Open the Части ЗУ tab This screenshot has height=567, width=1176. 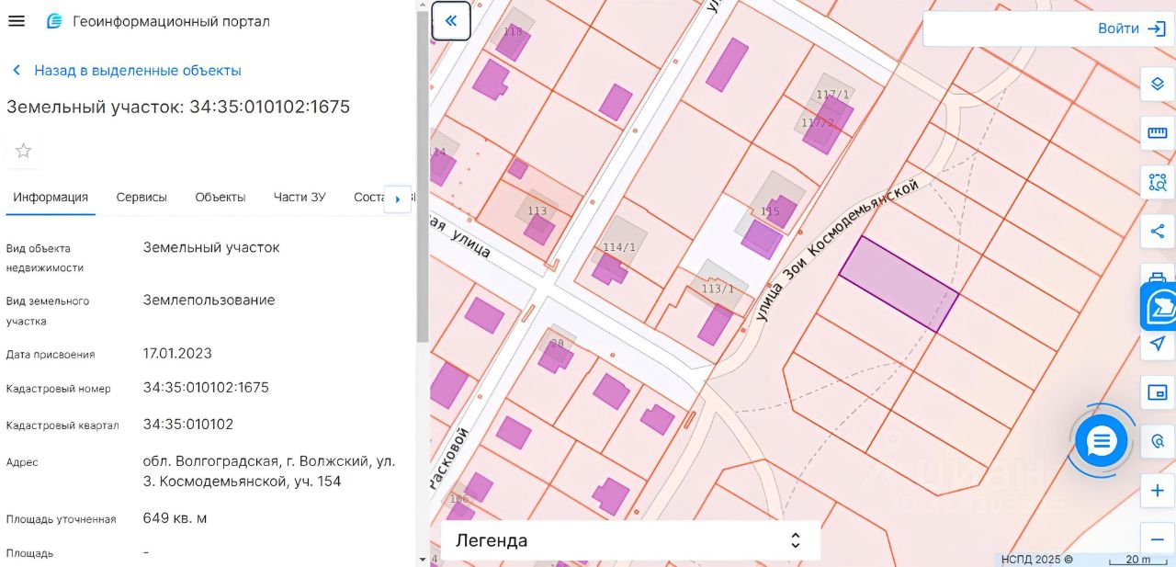point(300,198)
